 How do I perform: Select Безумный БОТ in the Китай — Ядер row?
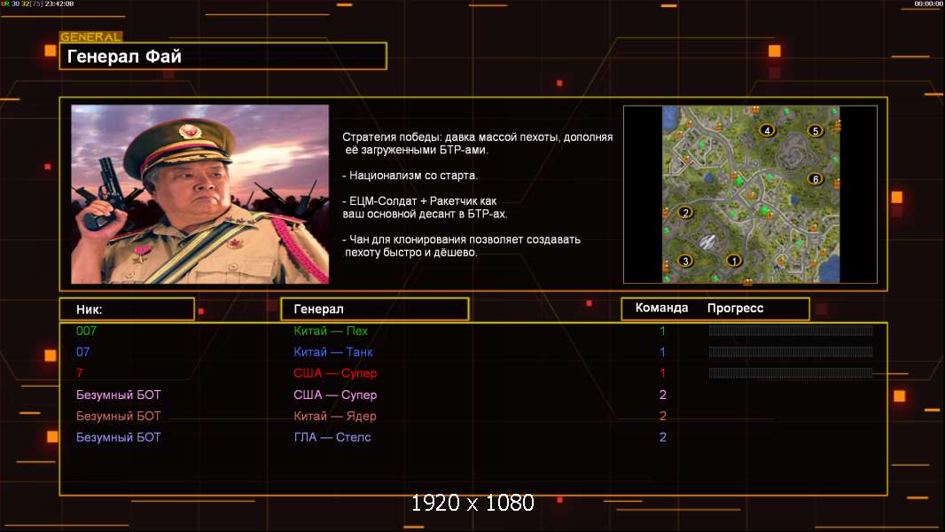(x=118, y=416)
